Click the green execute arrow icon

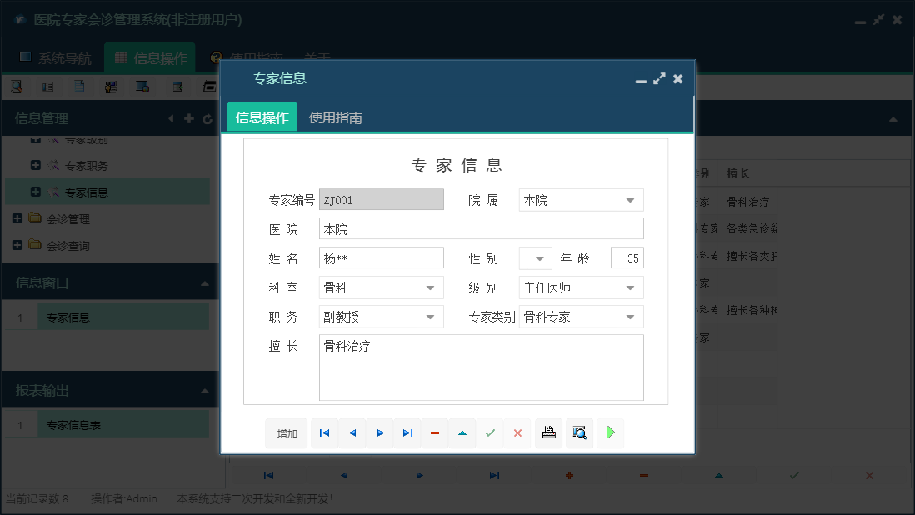pyautogui.click(x=609, y=432)
